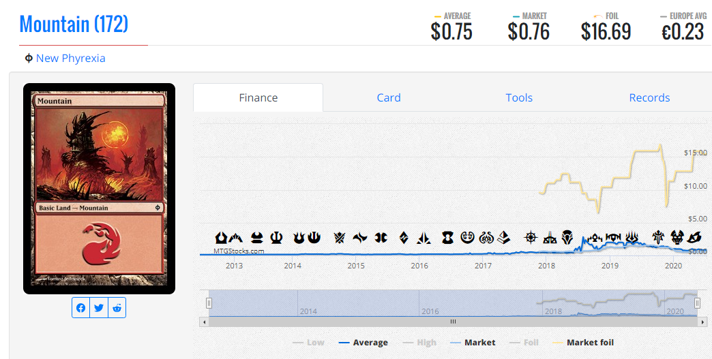
Task: Click the Mountain card image
Action: [99, 189]
